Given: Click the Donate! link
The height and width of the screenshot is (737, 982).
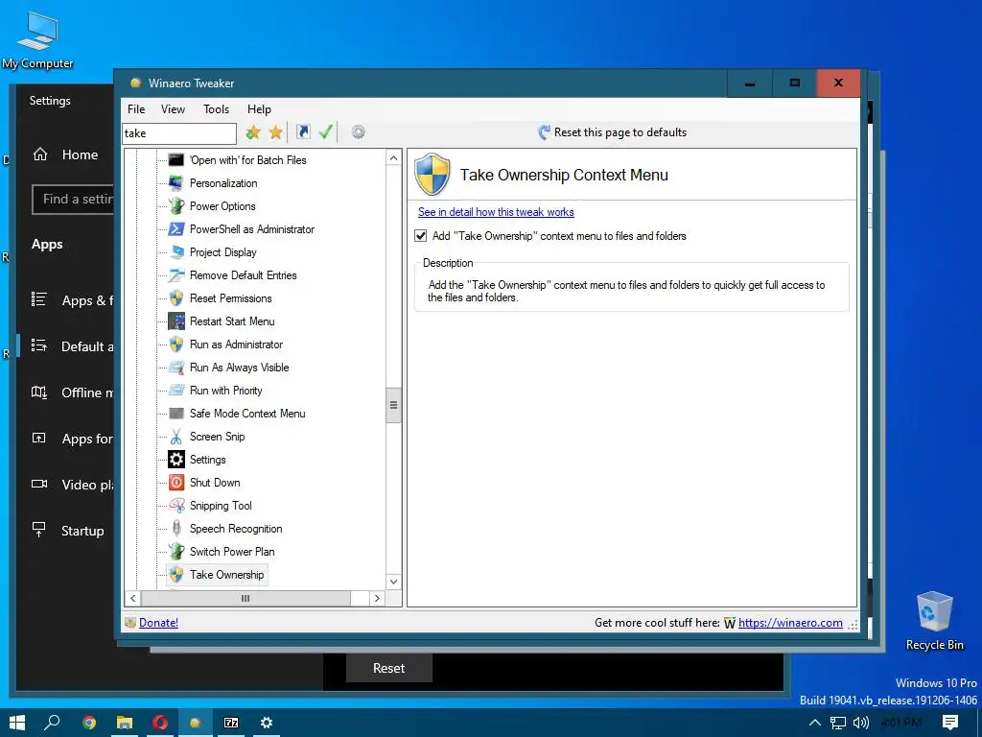Looking at the screenshot, I should pos(158,622).
